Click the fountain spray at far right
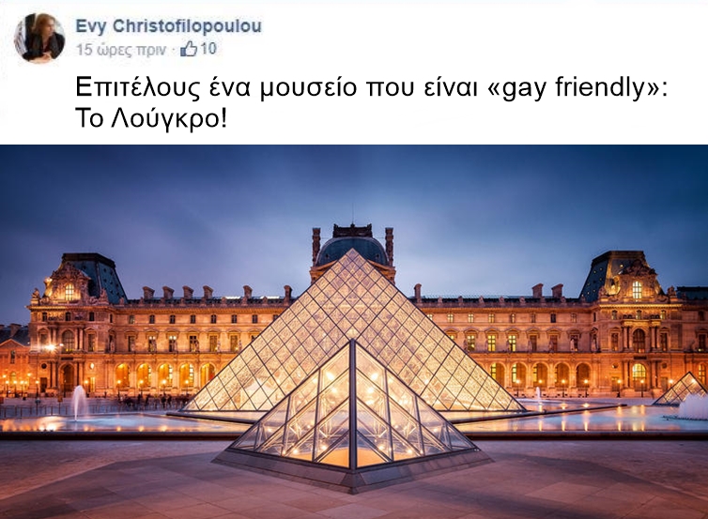The image size is (708, 519). pos(694,406)
